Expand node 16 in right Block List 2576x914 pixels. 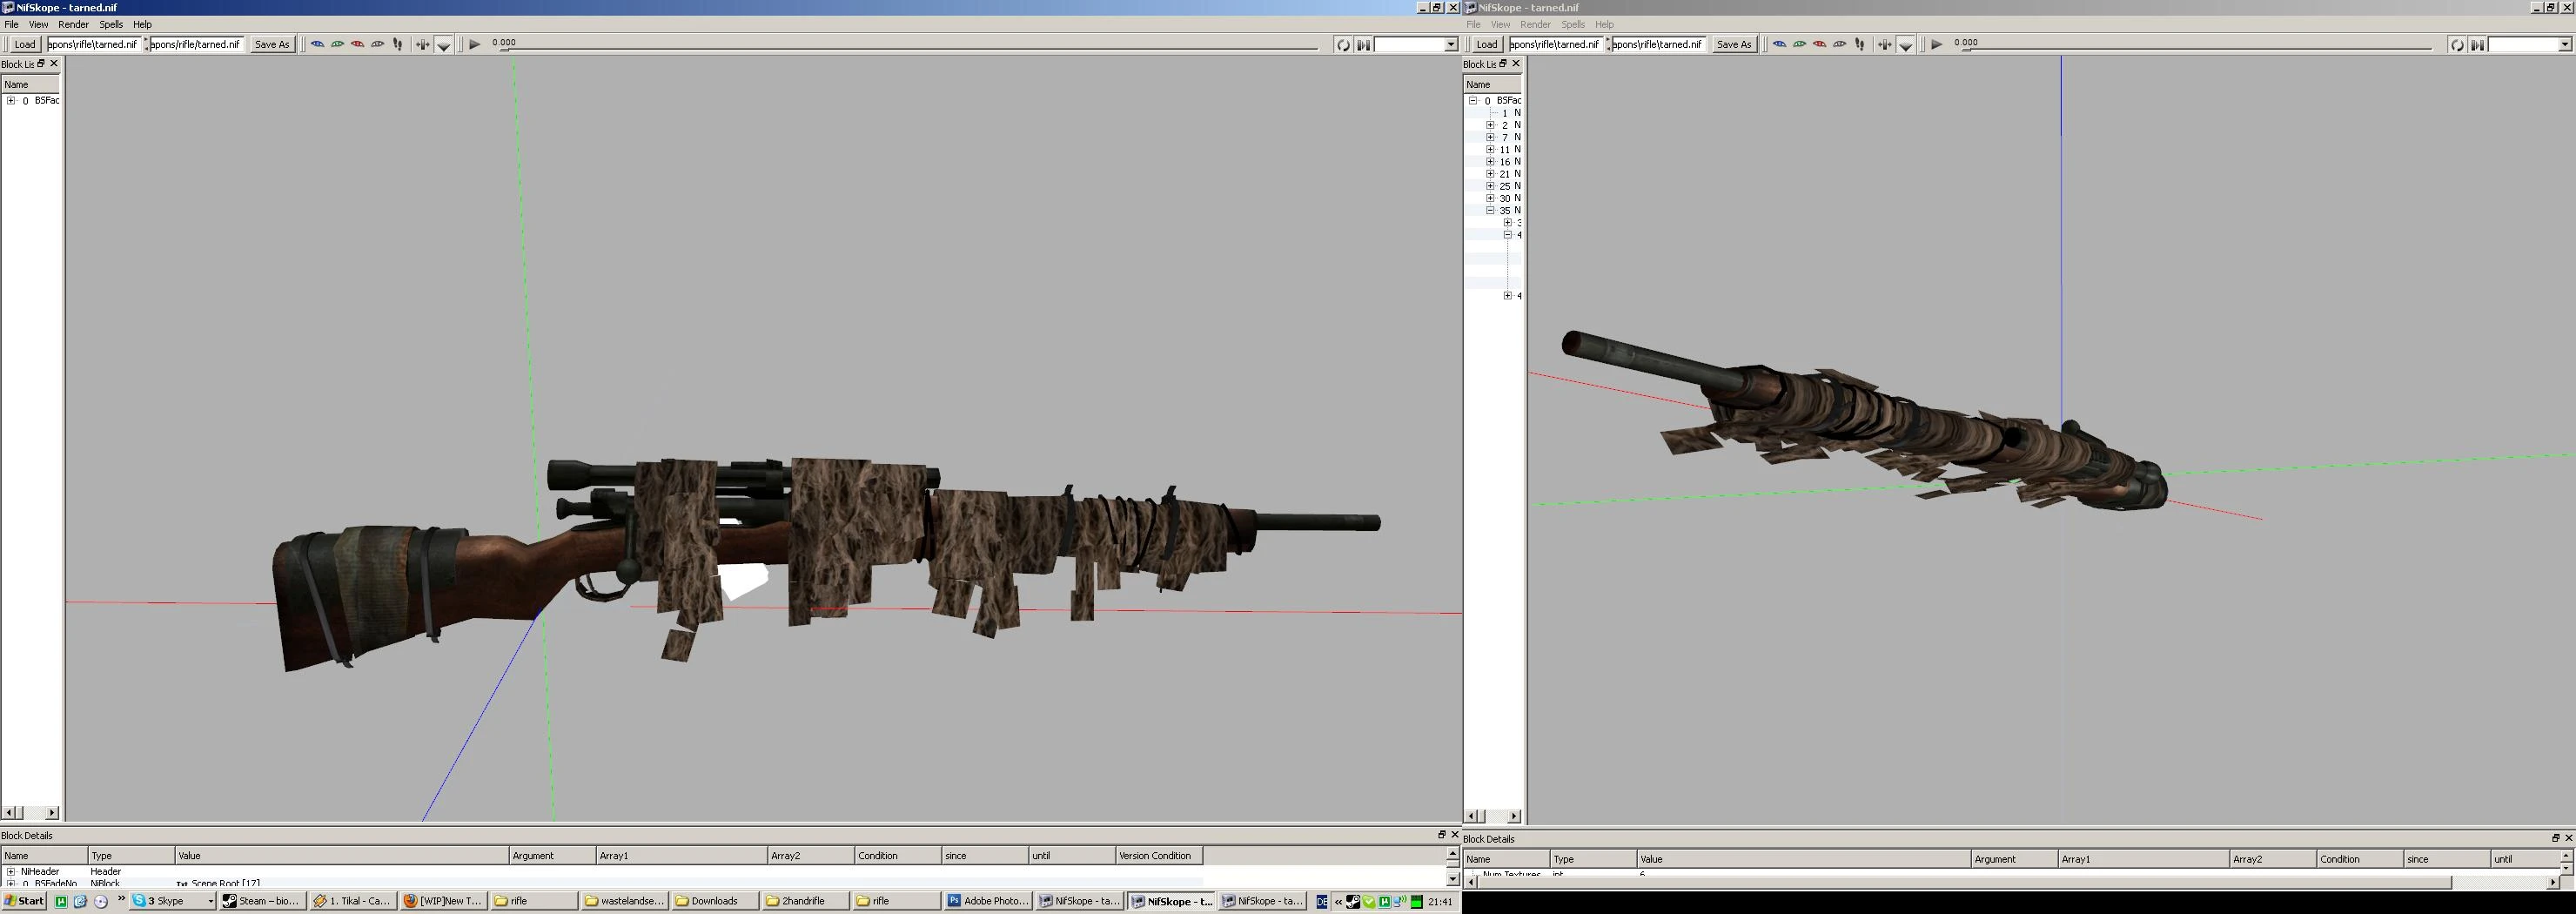point(1490,161)
